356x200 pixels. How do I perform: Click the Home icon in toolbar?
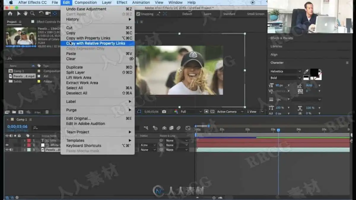[10, 14]
